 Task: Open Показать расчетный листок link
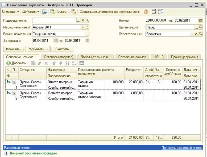(x=182, y=148)
